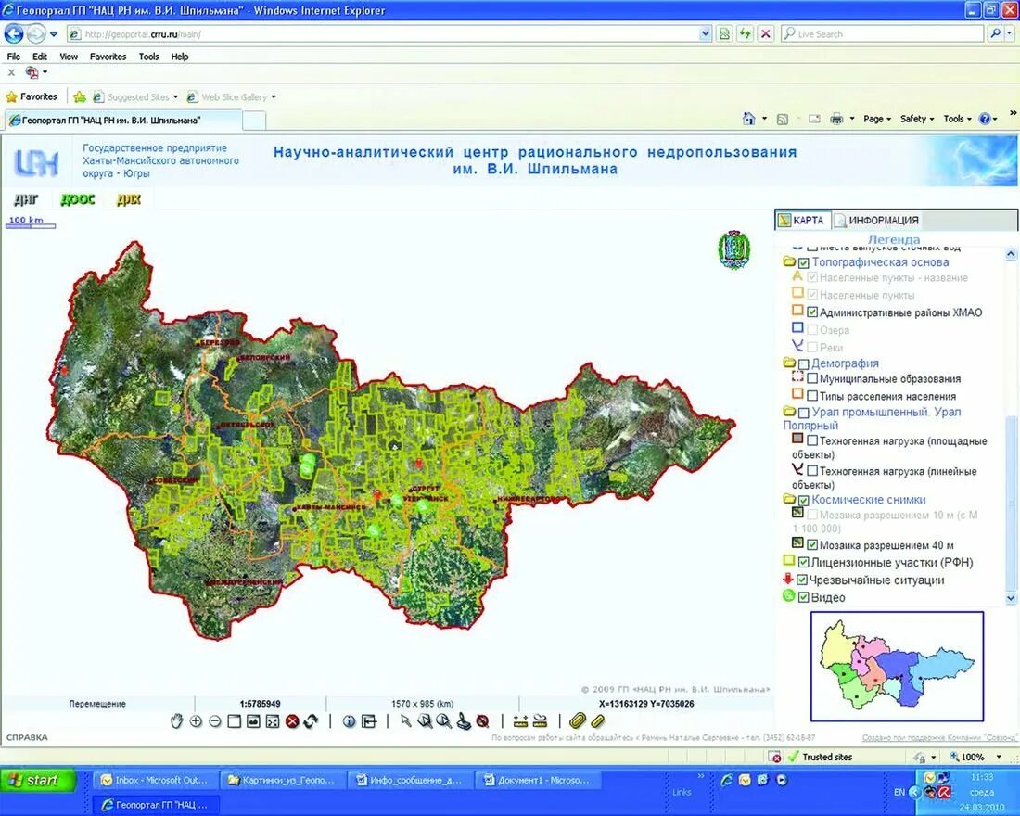Click the IE Stop loading button
Viewport: 1020px width, 816px height.
coord(766,33)
